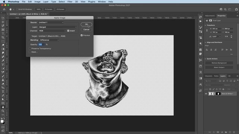
Task: Open the History panel icon
Action: click(201, 17)
